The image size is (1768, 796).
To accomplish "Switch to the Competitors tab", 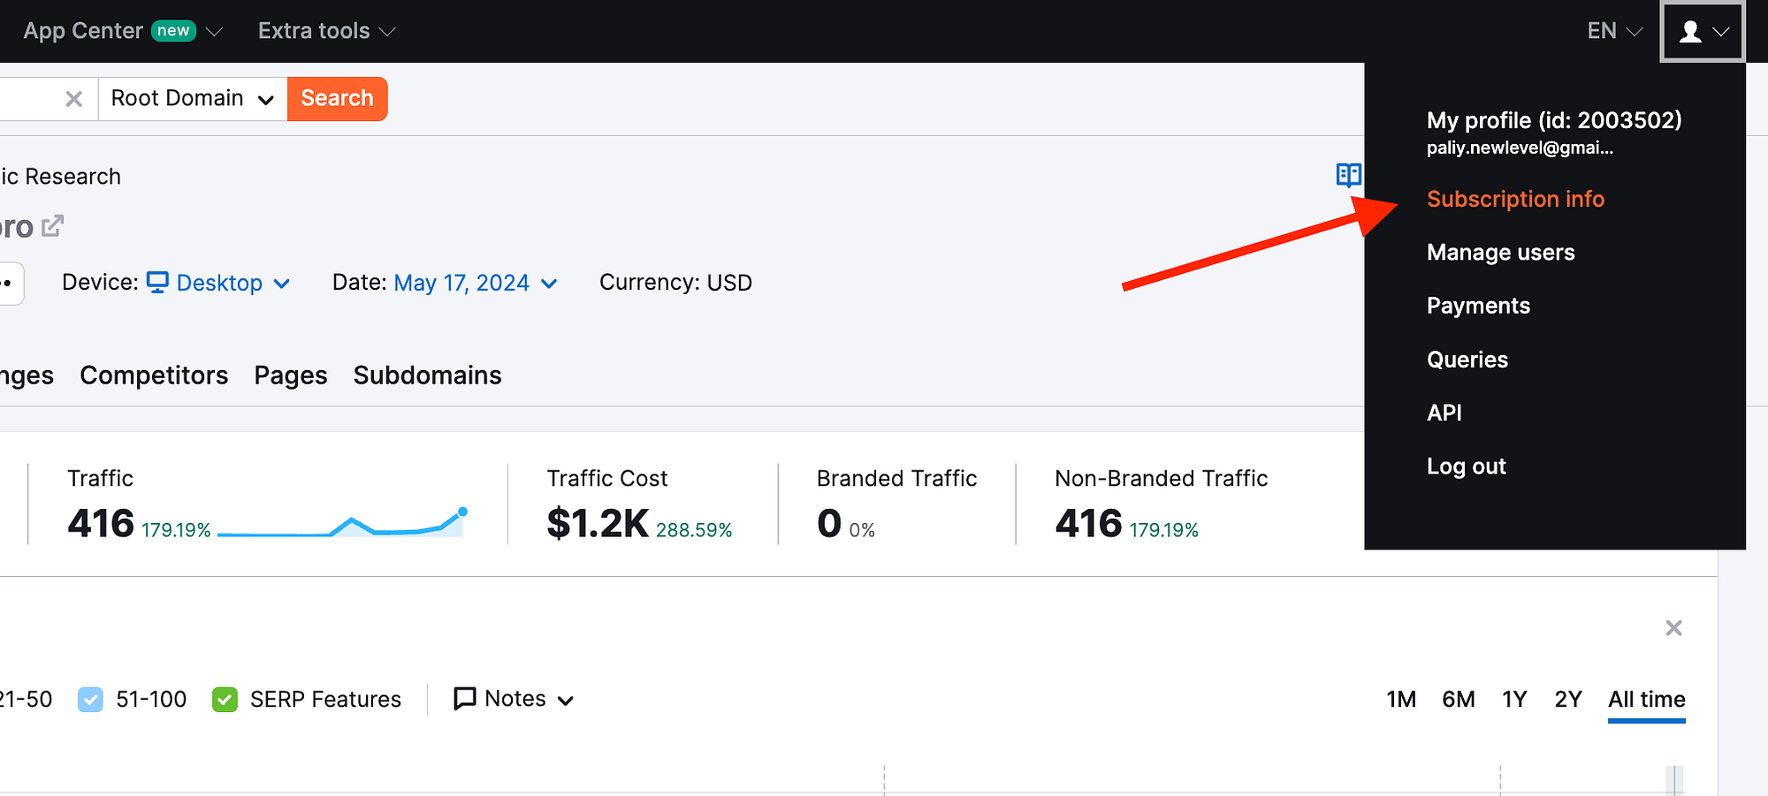I will point(153,375).
